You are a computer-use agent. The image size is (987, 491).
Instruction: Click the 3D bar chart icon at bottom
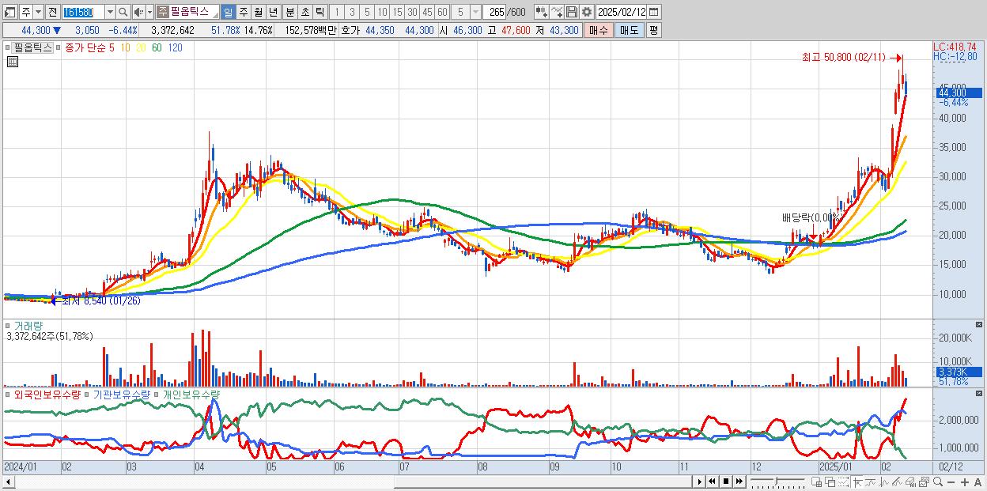910,482
